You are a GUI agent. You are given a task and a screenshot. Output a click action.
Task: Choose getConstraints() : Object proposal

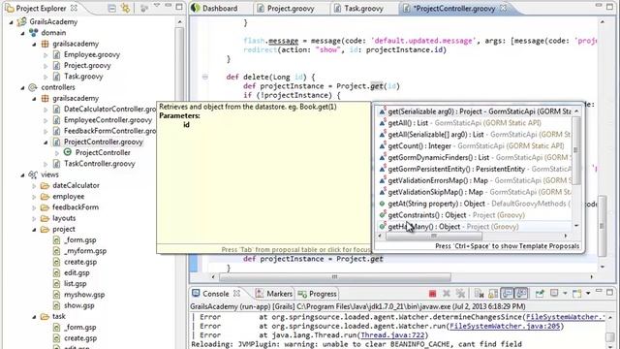475,215
